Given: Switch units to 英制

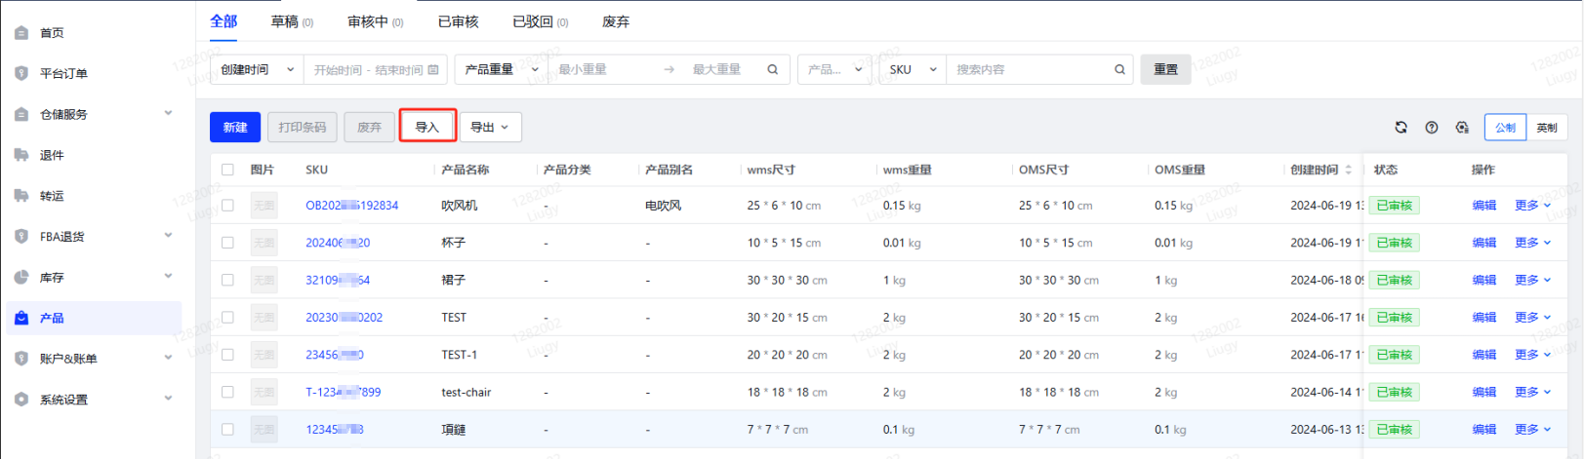Looking at the screenshot, I should (1547, 128).
